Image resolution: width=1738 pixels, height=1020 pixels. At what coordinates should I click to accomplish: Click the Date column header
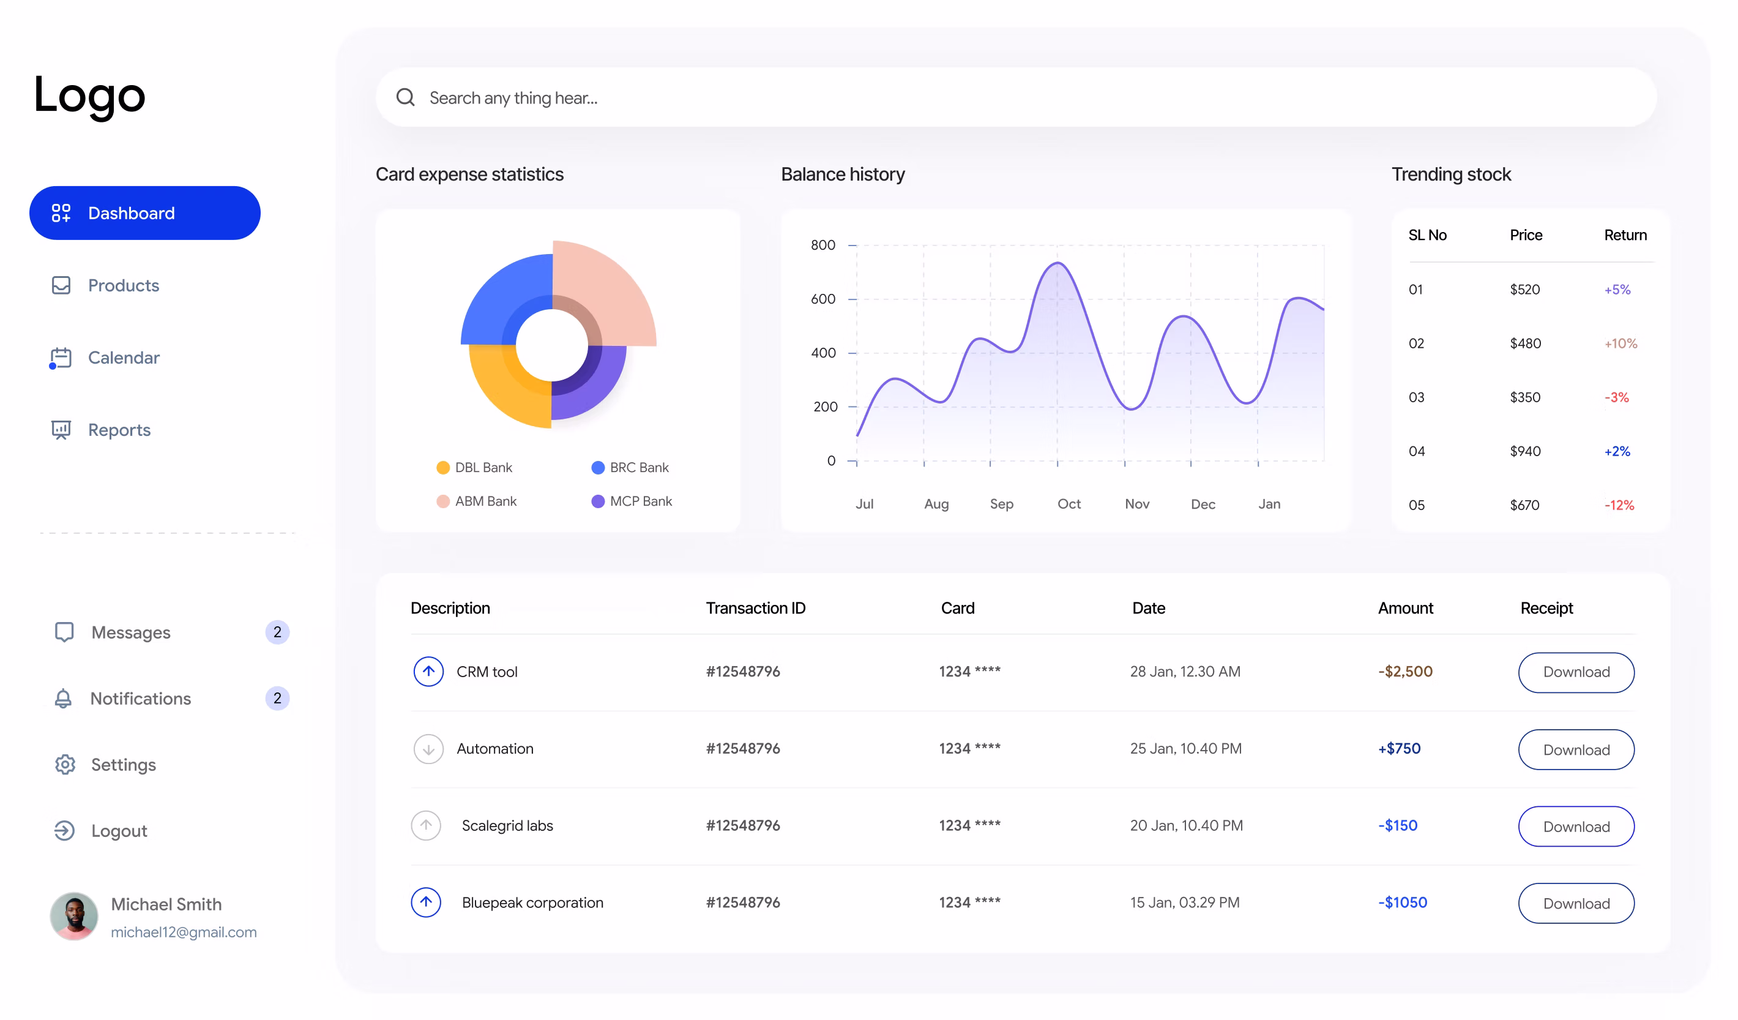pyautogui.click(x=1148, y=608)
